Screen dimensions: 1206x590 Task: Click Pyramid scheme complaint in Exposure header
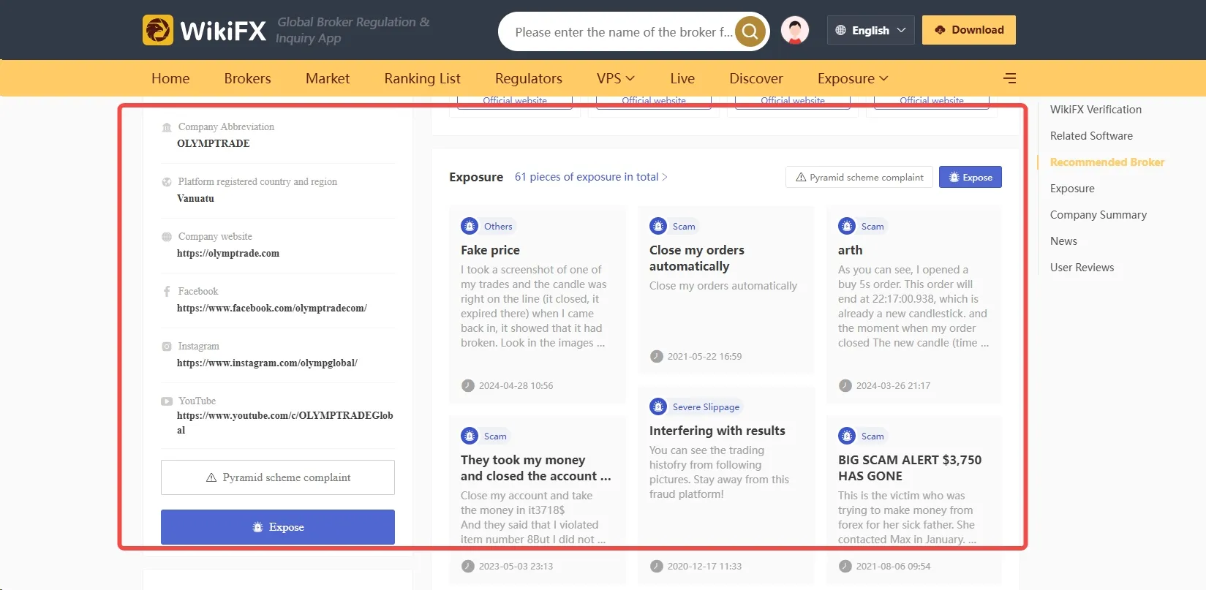click(859, 177)
